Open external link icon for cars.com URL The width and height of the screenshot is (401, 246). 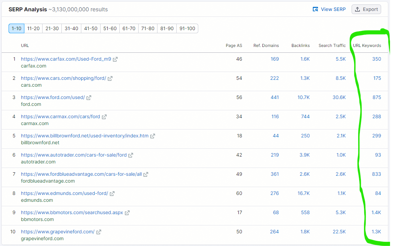click(x=110, y=78)
